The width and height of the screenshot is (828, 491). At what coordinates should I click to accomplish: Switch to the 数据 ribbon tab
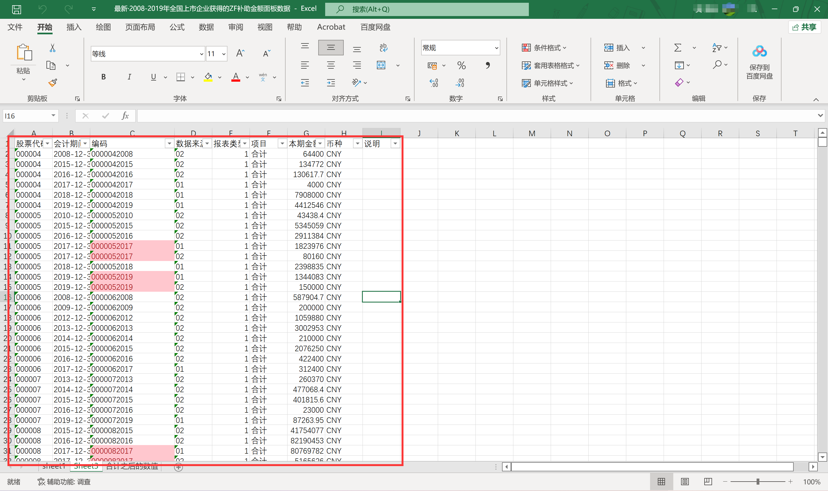click(206, 27)
